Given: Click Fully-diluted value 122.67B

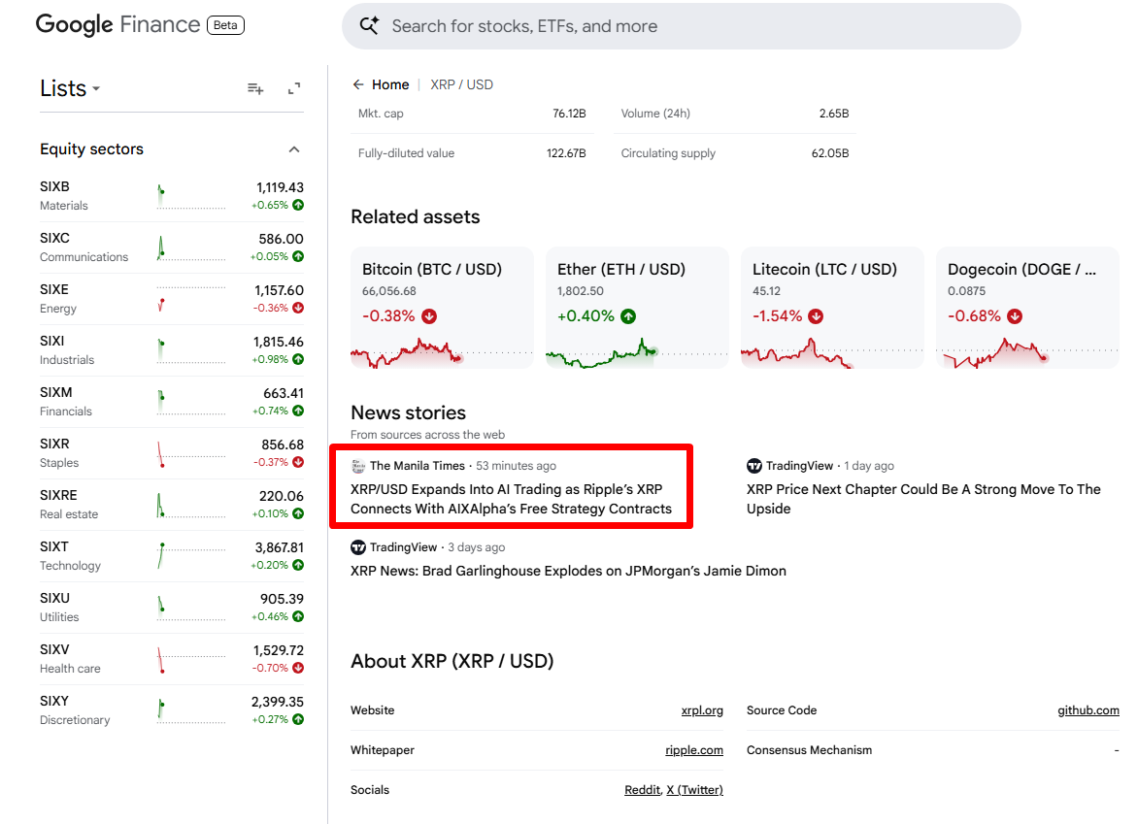Looking at the screenshot, I should pos(566,153).
